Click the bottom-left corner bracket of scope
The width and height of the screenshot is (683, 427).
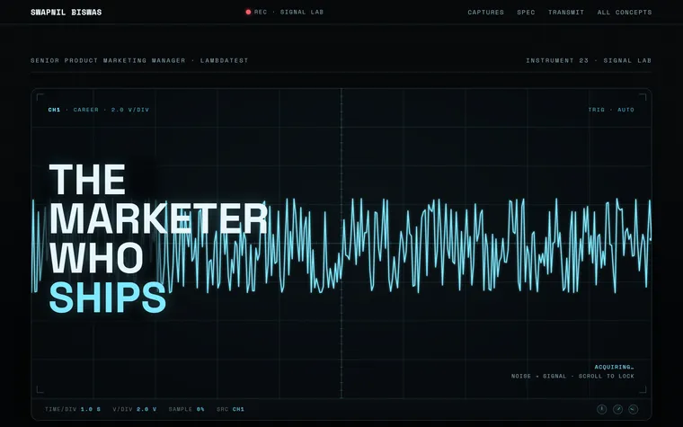(x=40, y=389)
